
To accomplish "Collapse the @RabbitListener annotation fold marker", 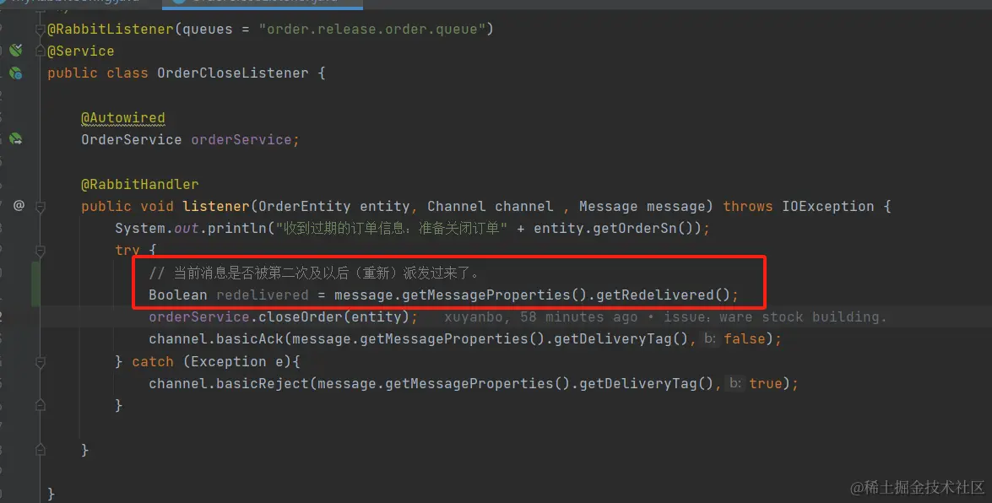I will tap(41, 29).
